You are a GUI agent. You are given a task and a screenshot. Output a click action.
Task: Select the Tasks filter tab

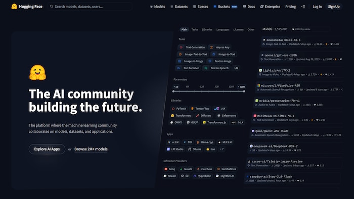195,29
